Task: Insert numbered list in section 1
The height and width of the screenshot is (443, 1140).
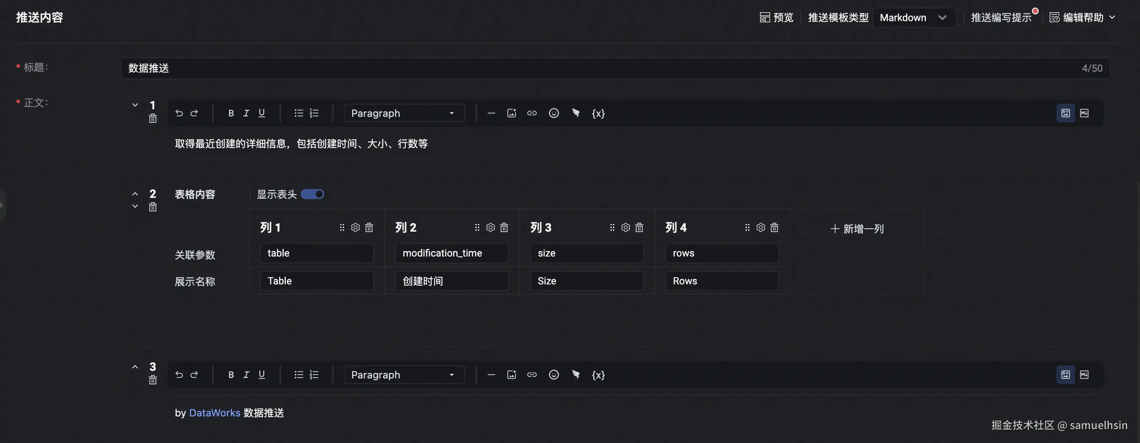Action: click(x=314, y=113)
